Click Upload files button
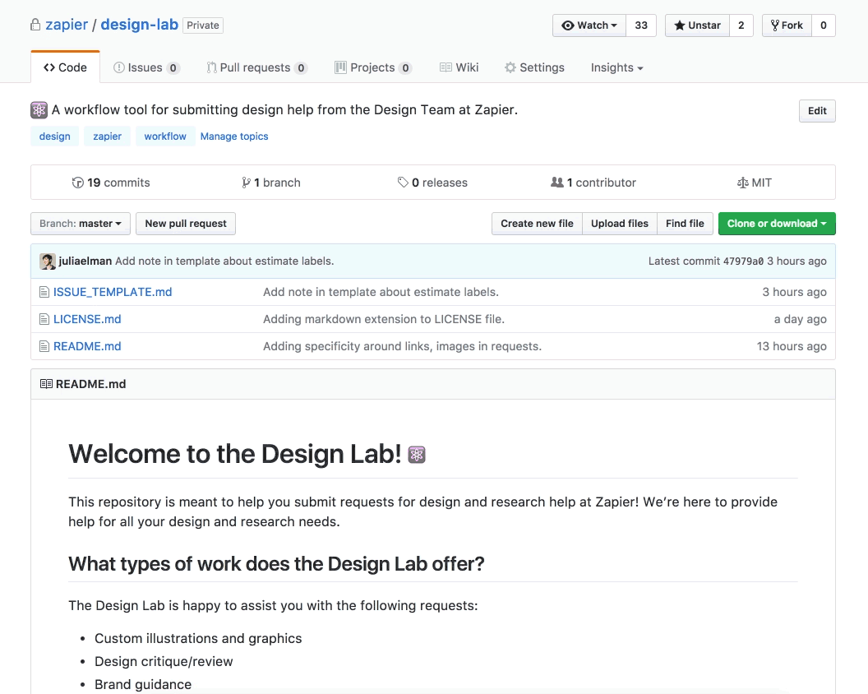868x694 pixels. pos(620,224)
